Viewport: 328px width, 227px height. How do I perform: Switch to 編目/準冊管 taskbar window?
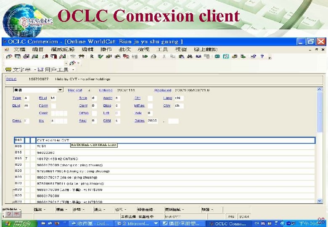click(x=183, y=224)
